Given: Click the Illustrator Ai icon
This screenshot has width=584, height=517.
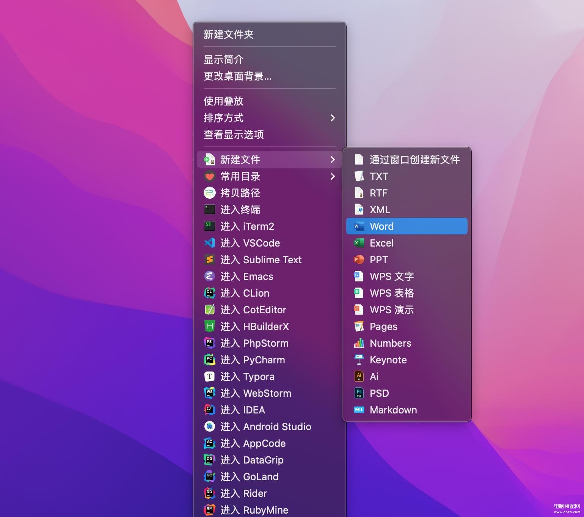Looking at the screenshot, I should (x=359, y=376).
